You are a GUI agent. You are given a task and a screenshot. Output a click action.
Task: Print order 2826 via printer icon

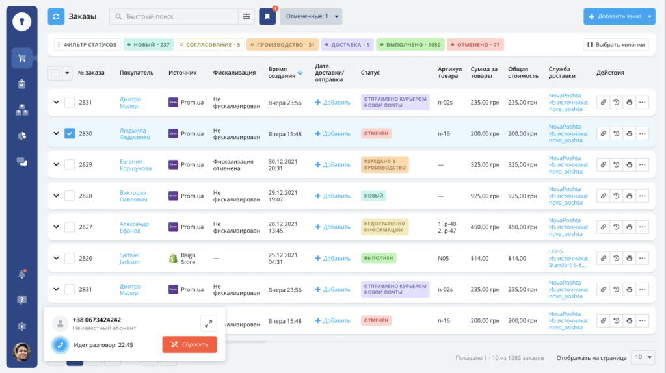(x=629, y=258)
